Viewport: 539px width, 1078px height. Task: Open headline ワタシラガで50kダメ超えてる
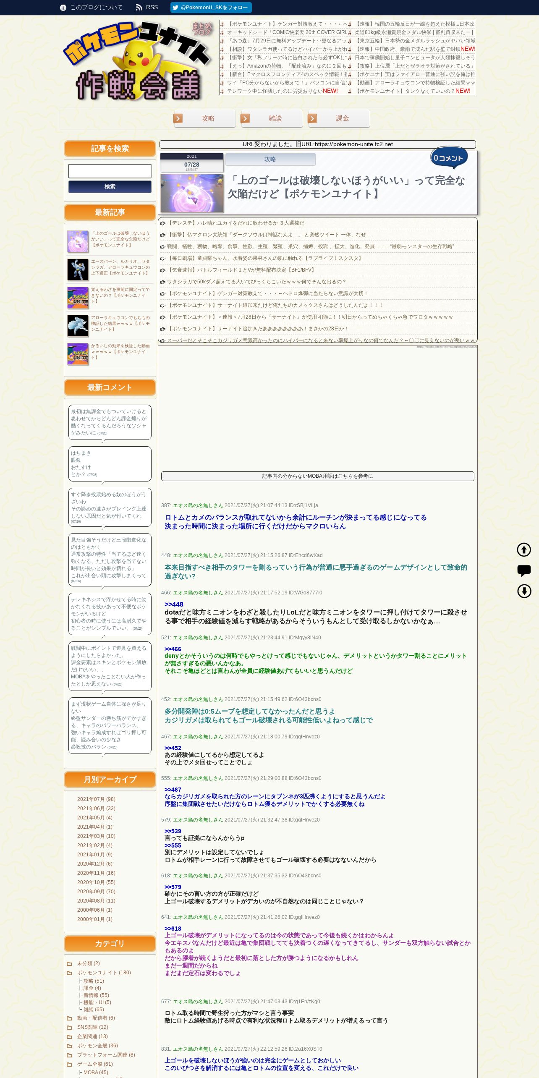click(x=256, y=282)
